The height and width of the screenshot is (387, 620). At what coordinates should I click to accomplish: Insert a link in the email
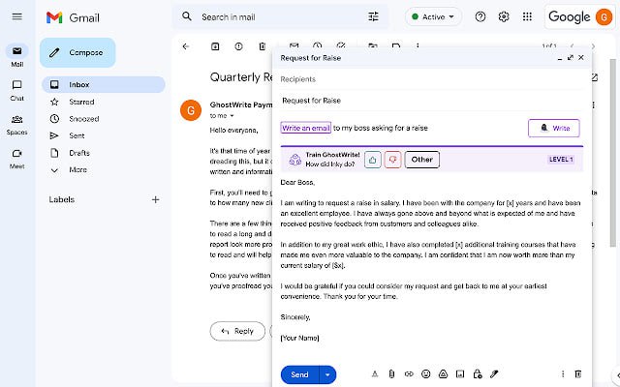point(409,373)
